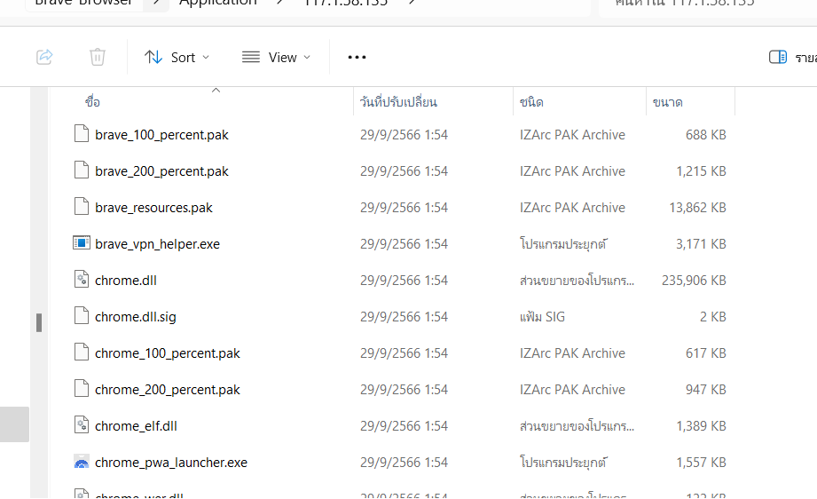Click the Application breadcrumb segment
The height and width of the screenshot is (499, 817).
(x=218, y=3)
